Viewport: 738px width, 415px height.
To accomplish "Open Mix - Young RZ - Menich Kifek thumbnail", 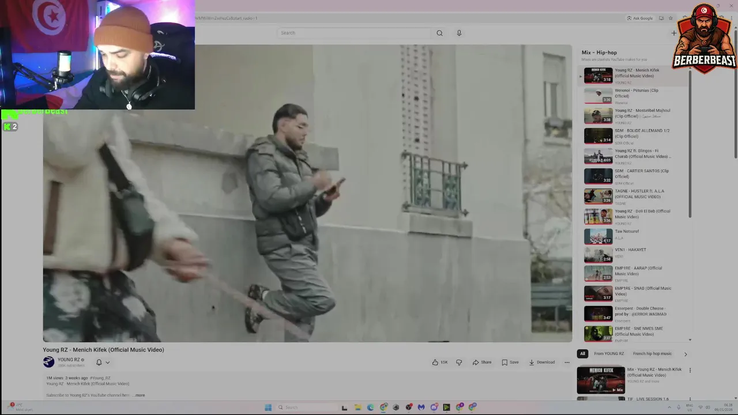I will click(x=601, y=380).
